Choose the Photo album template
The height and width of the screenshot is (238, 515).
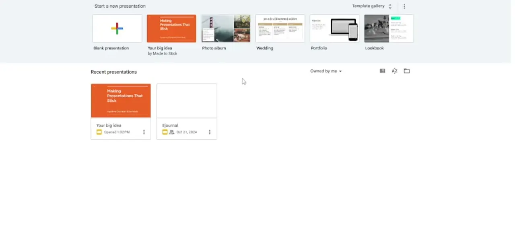226,29
